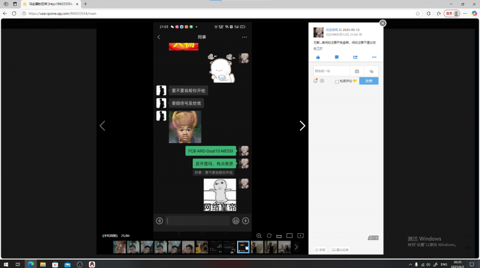Open a new browser tab
Screen dimensions: 480x268
[x=85, y=4]
